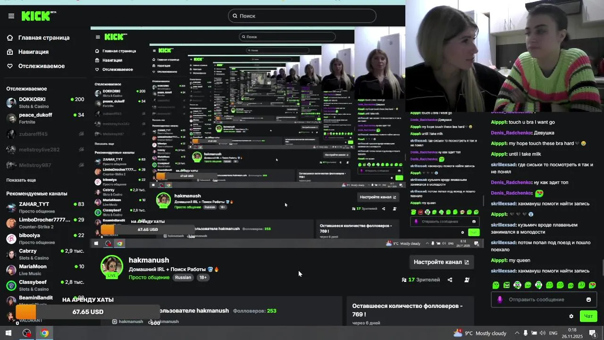Open the volume speaker tray icon

coord(543,333)
